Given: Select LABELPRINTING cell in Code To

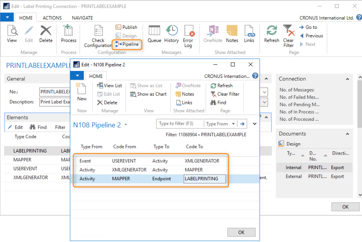Looking at the screenshot, I should [x=205, y=179].
